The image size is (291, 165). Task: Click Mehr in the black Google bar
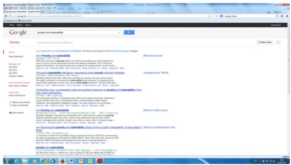[29, 25]
